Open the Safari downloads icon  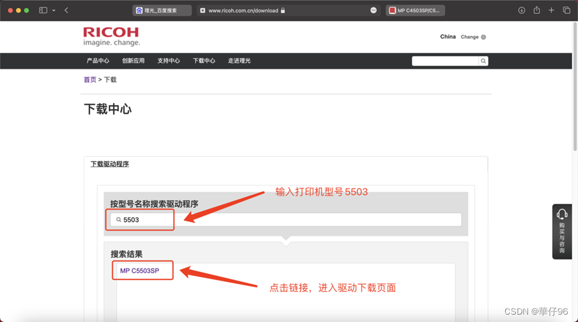[x=522, y=10]
